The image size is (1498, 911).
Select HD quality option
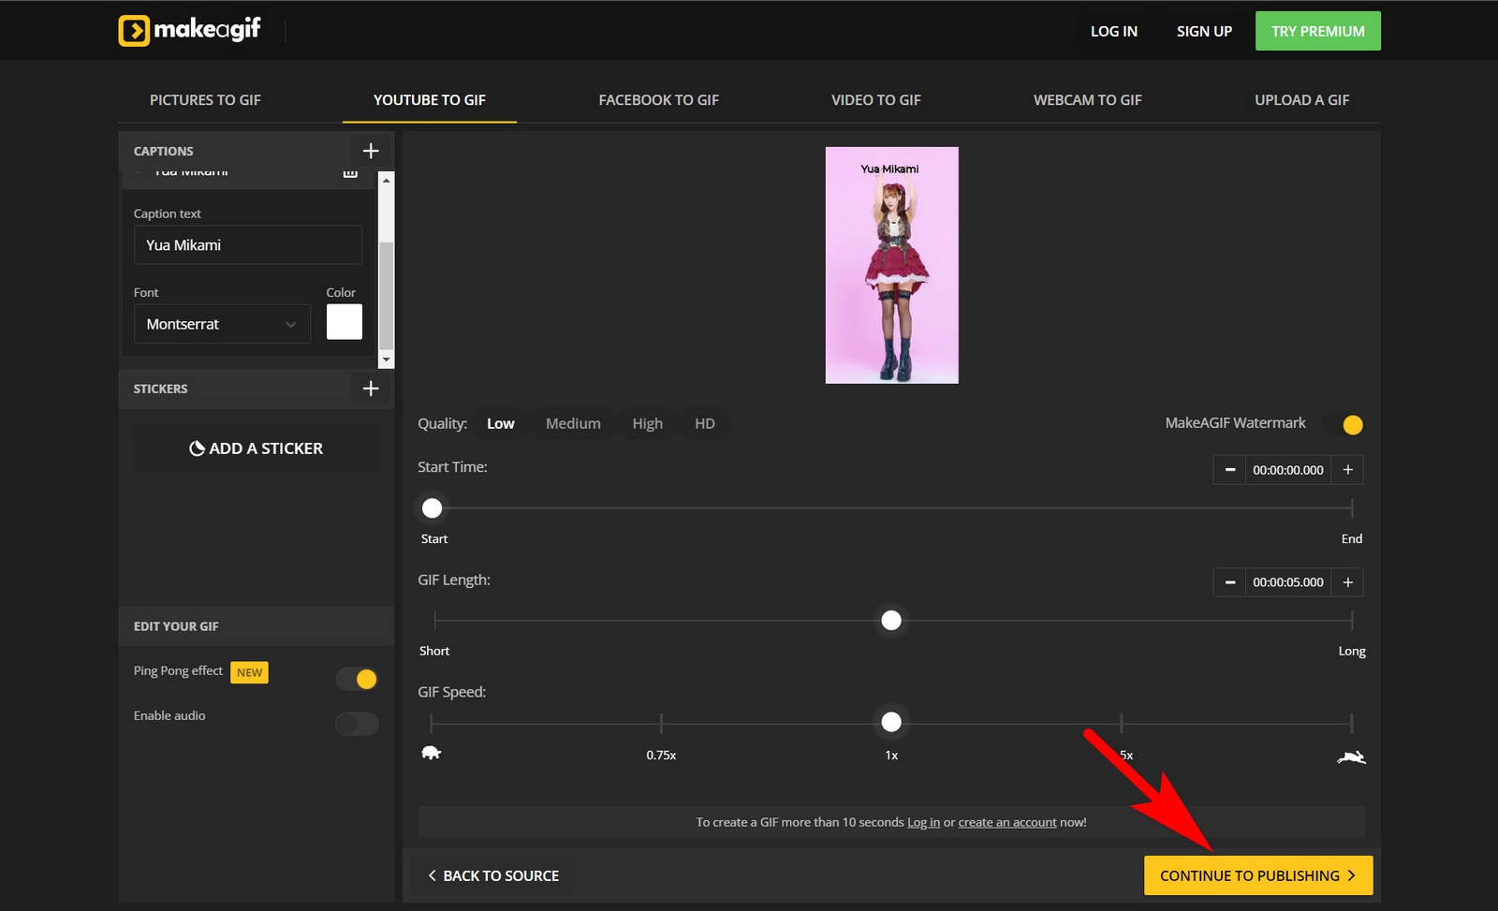tap(704, 424)
